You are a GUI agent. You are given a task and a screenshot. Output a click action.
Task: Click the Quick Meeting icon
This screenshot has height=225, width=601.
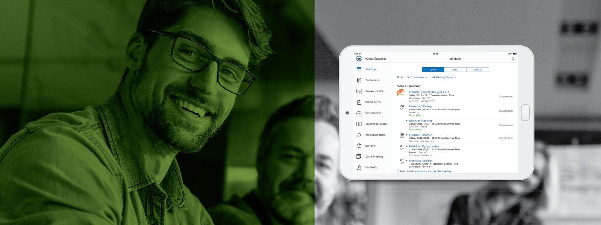359,156
